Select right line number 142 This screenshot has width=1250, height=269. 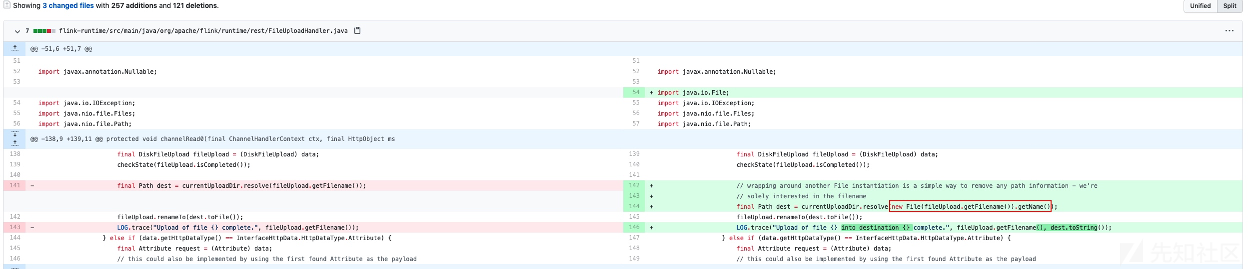(634, 185)
